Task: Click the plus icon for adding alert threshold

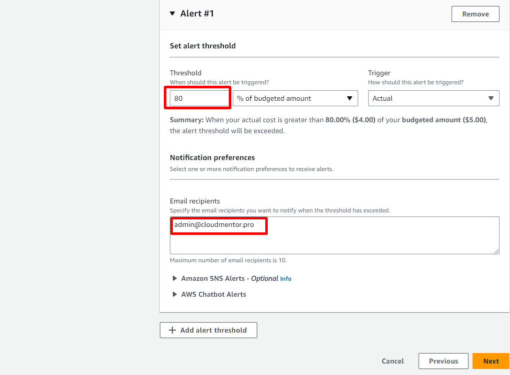Action: click(x=172, y=330)
